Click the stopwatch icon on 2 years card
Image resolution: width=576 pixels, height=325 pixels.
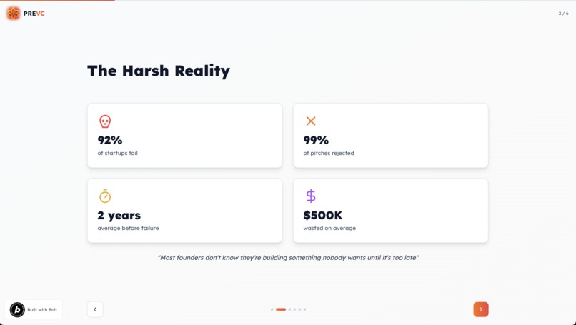[105, 196]
